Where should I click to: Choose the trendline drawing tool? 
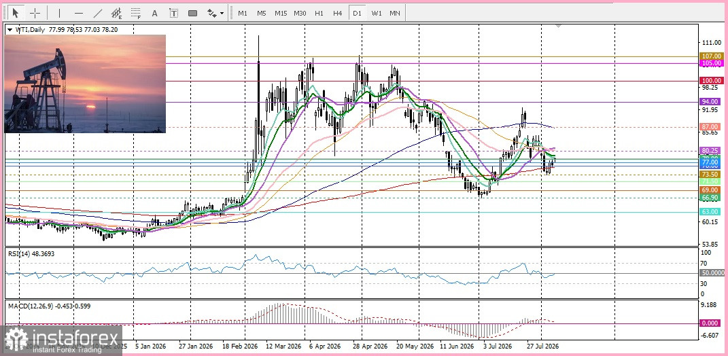pyautogui.click(x=98, y=13)
